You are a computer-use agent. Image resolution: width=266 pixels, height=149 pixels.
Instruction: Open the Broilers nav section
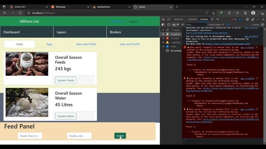tap(133, 32)
